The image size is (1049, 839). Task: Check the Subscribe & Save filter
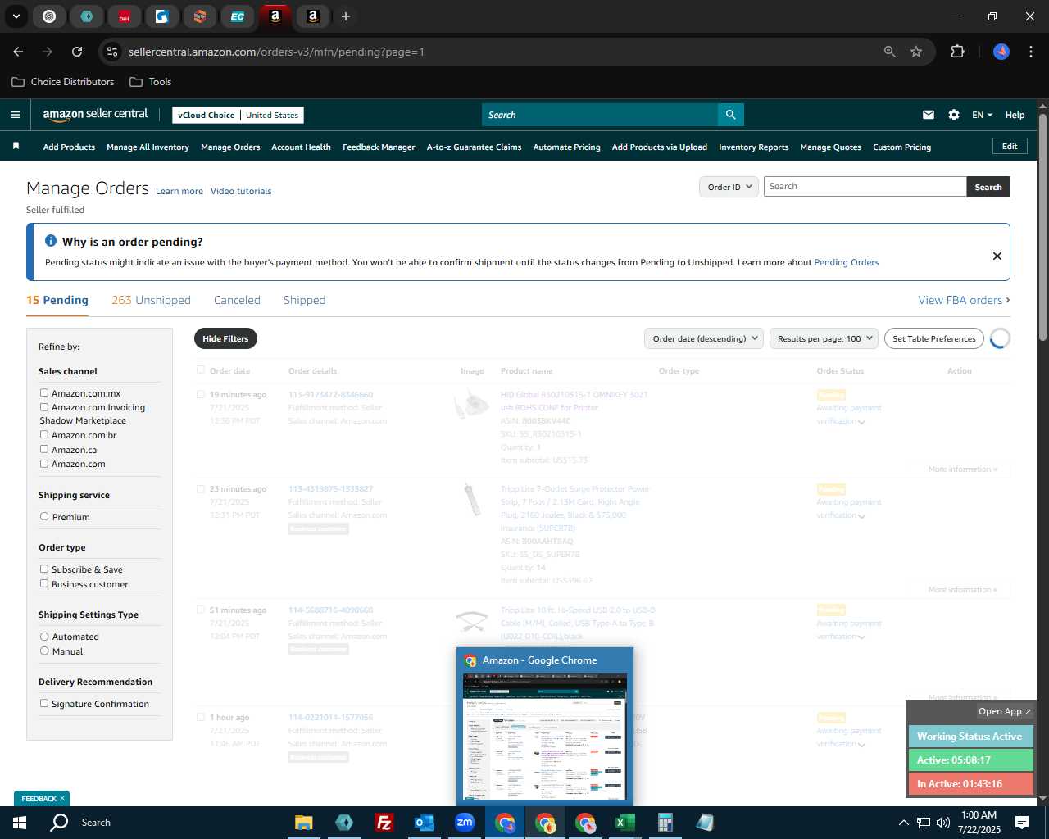[44, 569]
